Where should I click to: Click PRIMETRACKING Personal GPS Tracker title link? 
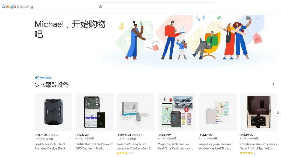point(94,146)
